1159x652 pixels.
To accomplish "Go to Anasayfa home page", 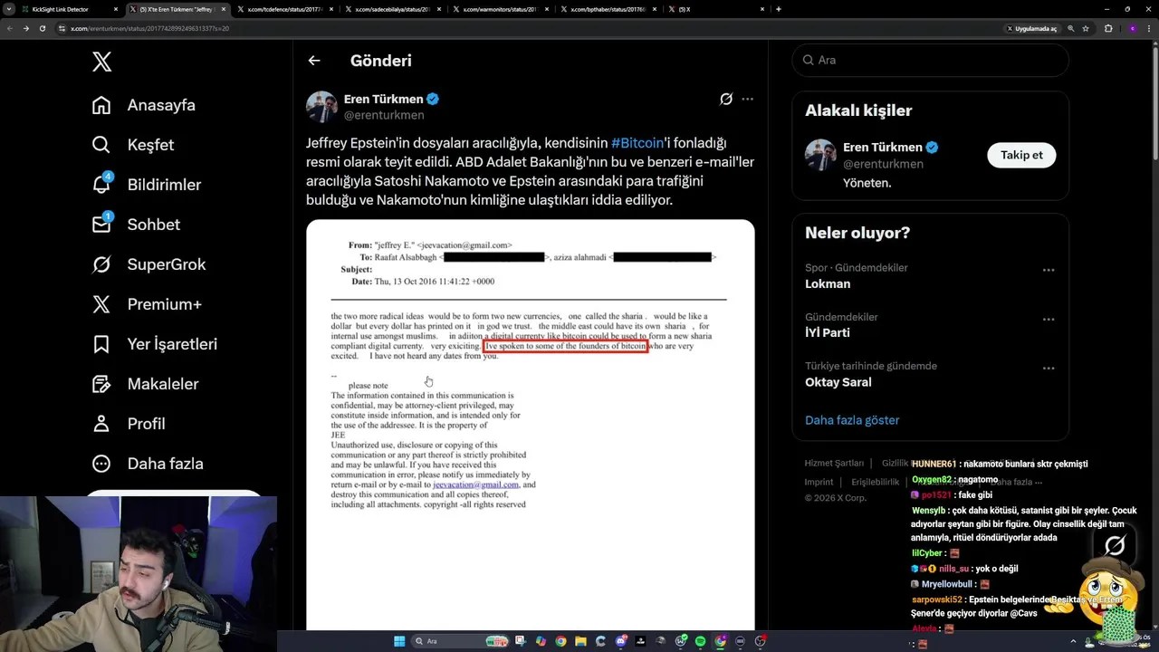I will click(x=144, y=105).
